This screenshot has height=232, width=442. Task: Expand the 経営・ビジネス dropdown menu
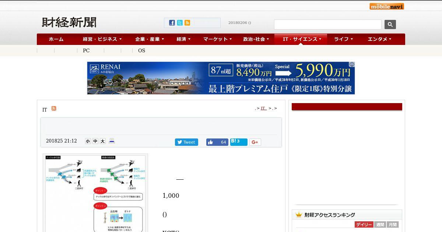click(102, 39)
